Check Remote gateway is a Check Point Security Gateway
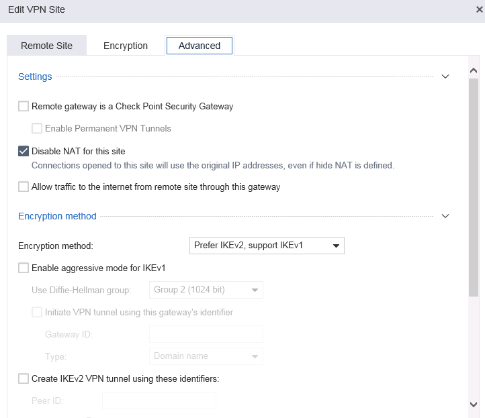The width and height of the screenshot is (485, 418). click(x=24, y=106)
